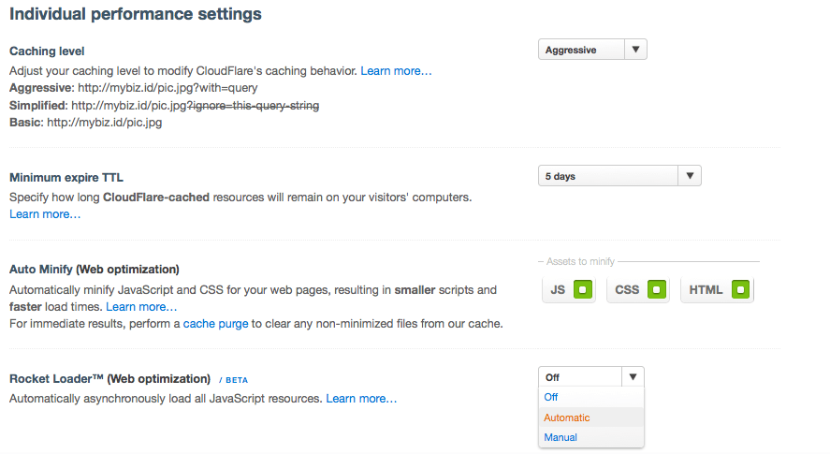Open Learn more link for Caching level
The width and height of the screenshot is (830, 454).
tap(396, 71)
